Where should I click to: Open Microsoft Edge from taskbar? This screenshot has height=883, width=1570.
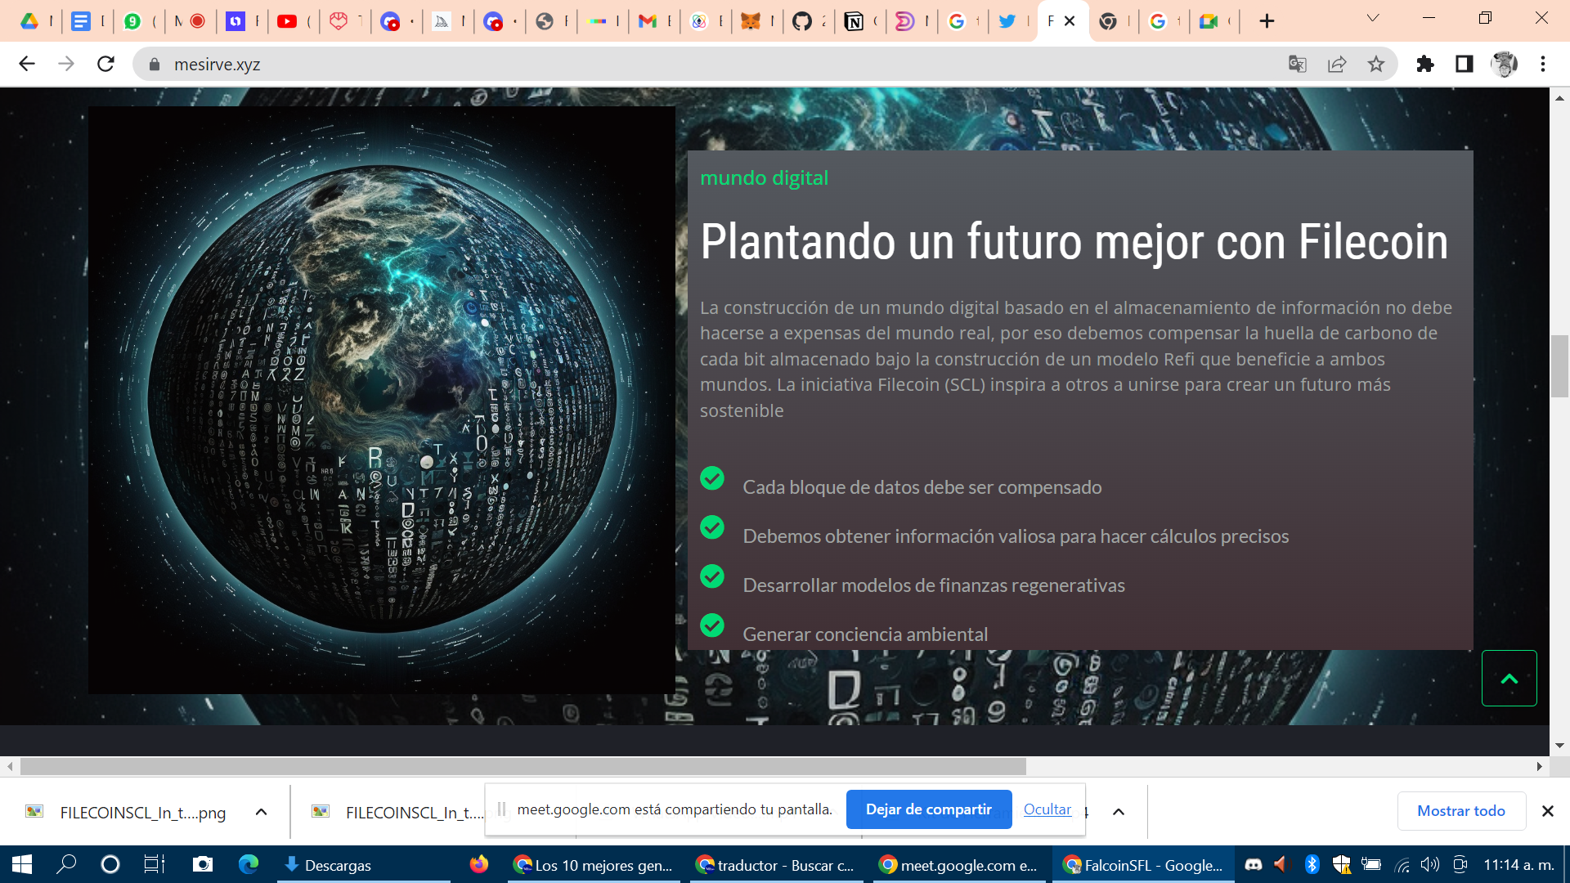(x=248, y=865)
